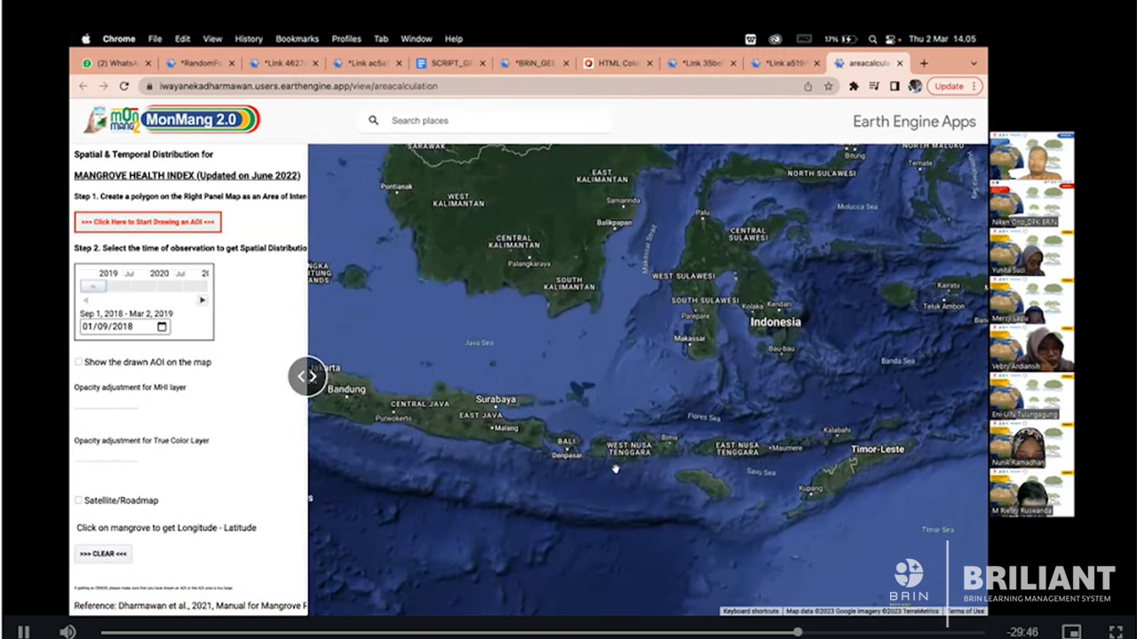Close the WhatsApp tab

tap(147, 63)
